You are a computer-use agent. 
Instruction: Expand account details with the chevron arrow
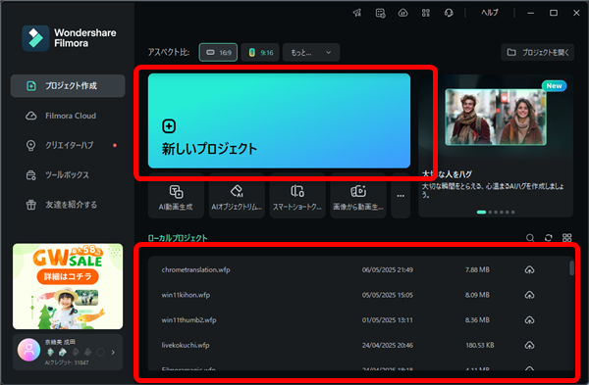pos(113,353)
